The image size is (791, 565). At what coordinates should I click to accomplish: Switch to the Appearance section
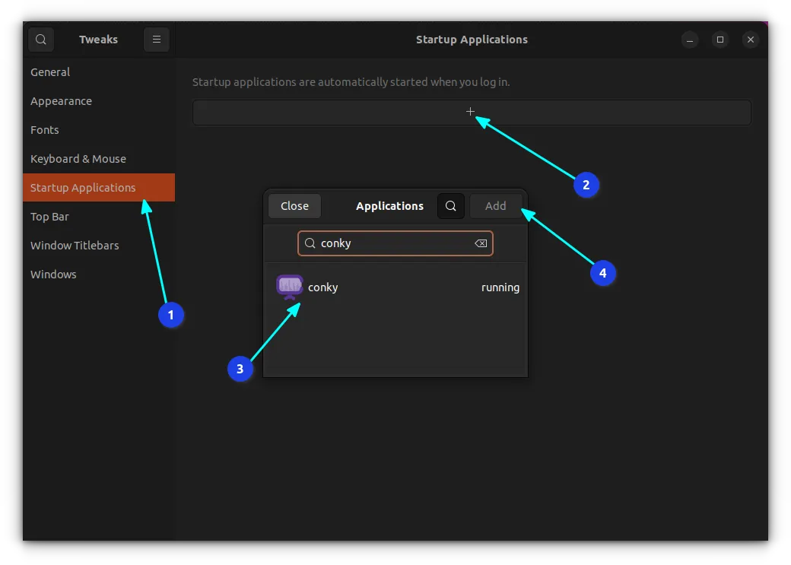(x=61, y=100)
